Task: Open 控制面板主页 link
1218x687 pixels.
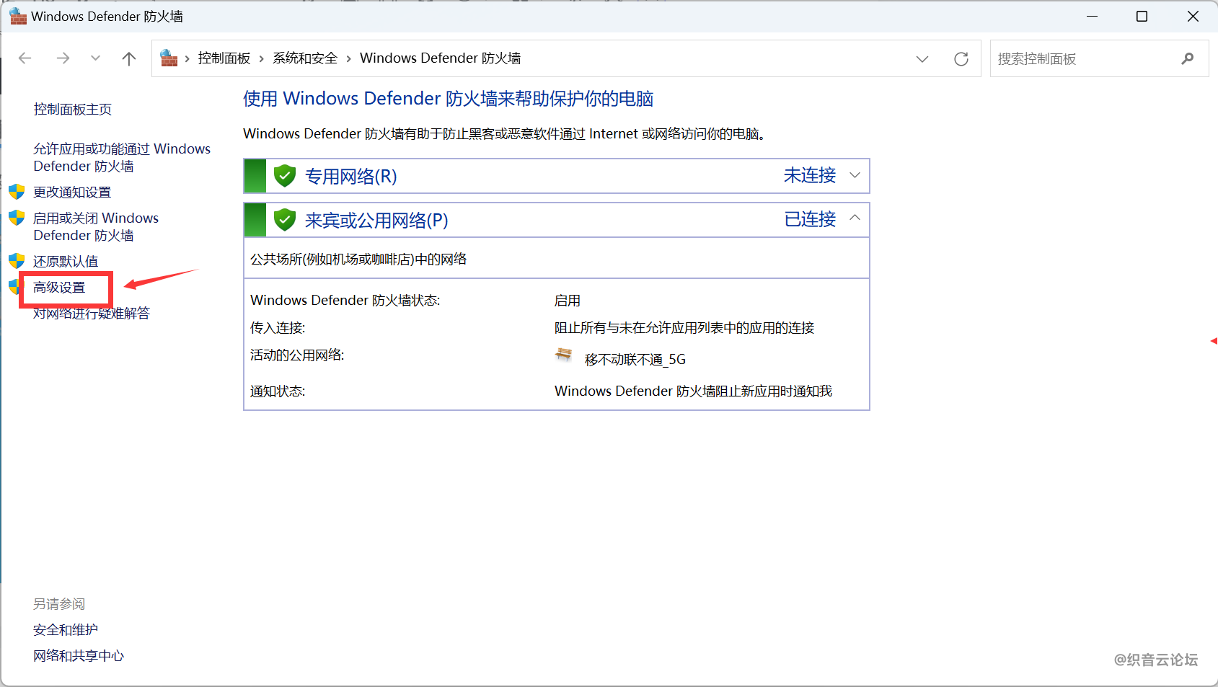Action: [73, 110]
